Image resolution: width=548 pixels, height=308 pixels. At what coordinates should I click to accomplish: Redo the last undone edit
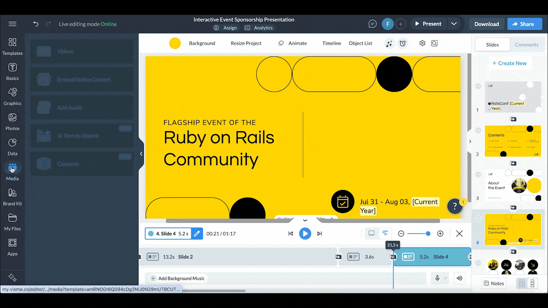[x=48, y=24]
